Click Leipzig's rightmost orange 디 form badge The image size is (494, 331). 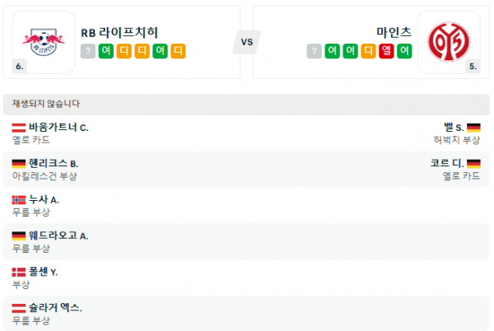[x=179, y=51]
